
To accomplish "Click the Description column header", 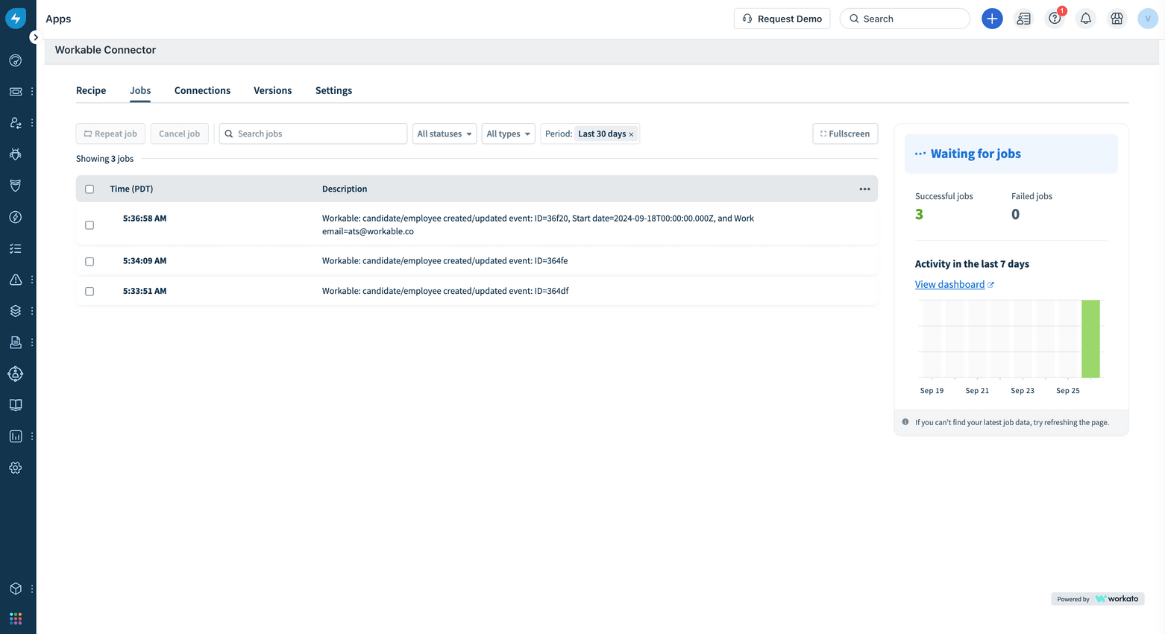I will [x=345, y=189].
